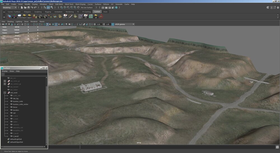
Task: Click the save scene icon in status line
Action: tap(28, 8)
